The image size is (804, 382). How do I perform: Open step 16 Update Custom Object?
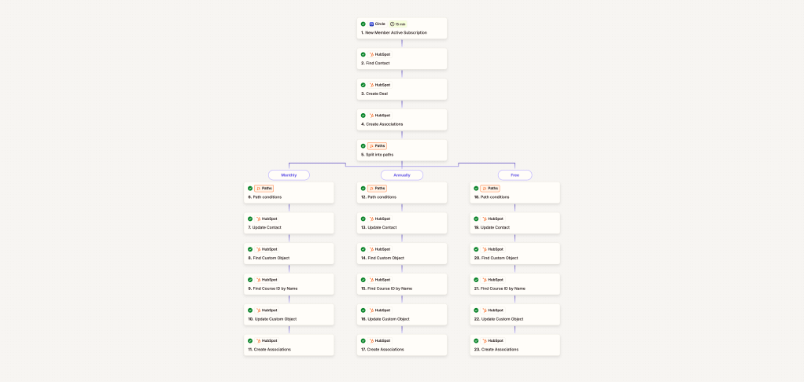coord(402,314)
